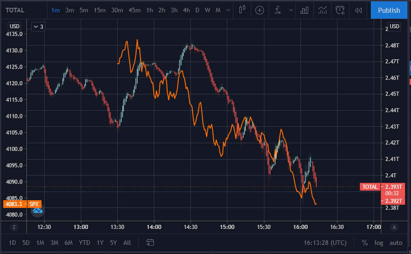Open the Indicators fx menu

click(x=278, y=10)
